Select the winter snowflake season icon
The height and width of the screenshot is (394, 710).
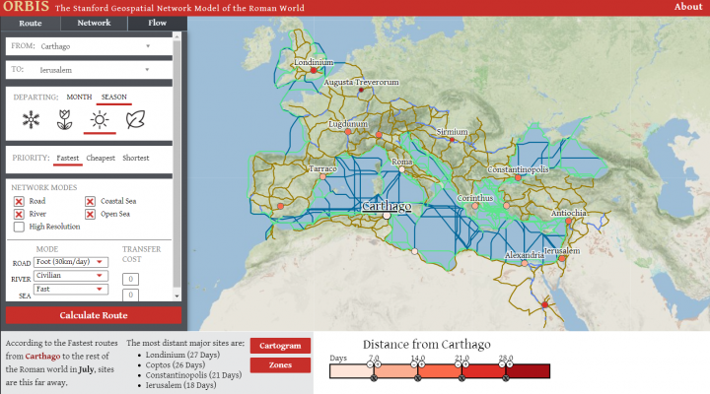point(33,121)
